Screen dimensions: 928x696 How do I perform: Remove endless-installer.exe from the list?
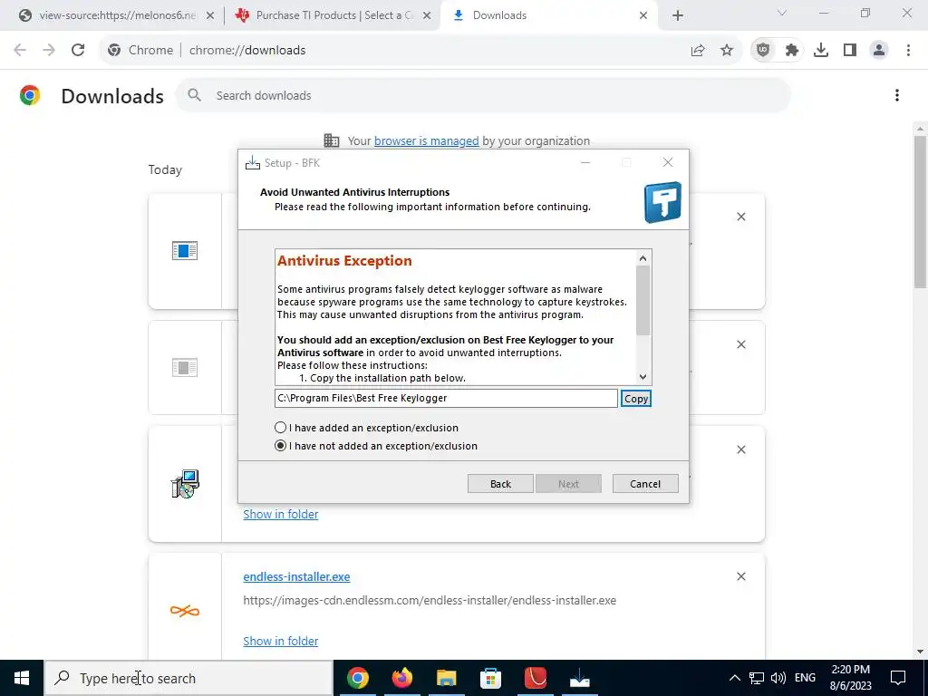[x=741, y=576]
